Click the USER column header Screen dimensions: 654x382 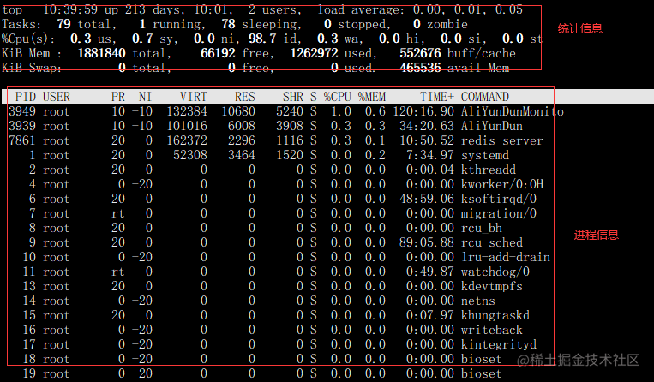(x=57, y=97)
